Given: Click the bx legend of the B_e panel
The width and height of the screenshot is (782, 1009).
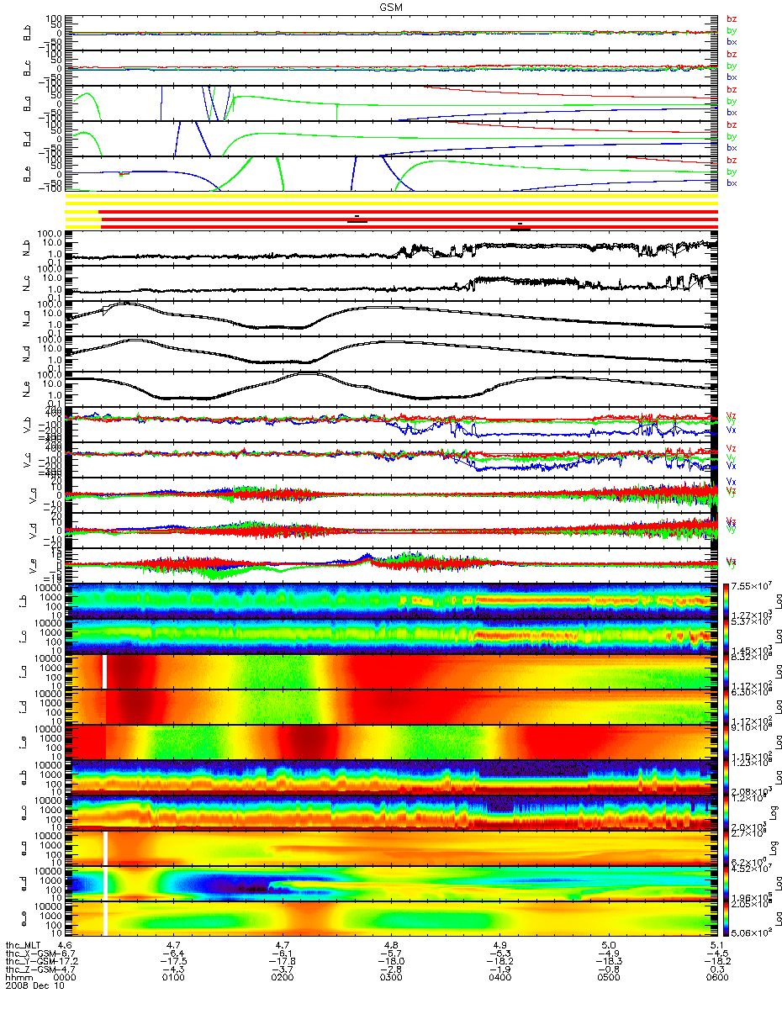Looking at the screenshot, I should click(x=732, y=183).
